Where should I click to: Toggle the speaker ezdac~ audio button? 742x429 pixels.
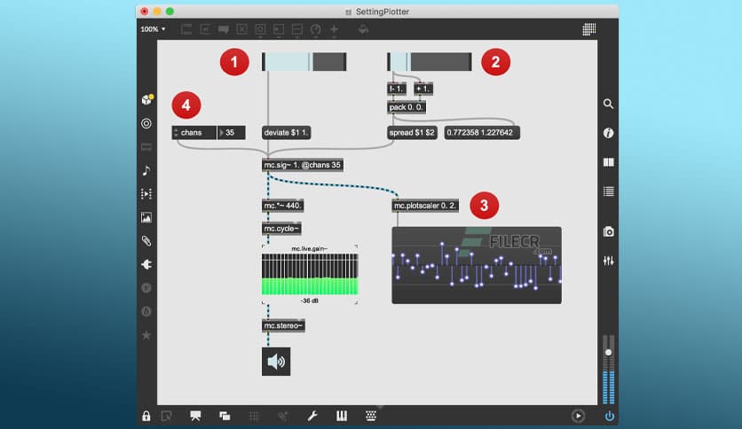click(276, 362)
